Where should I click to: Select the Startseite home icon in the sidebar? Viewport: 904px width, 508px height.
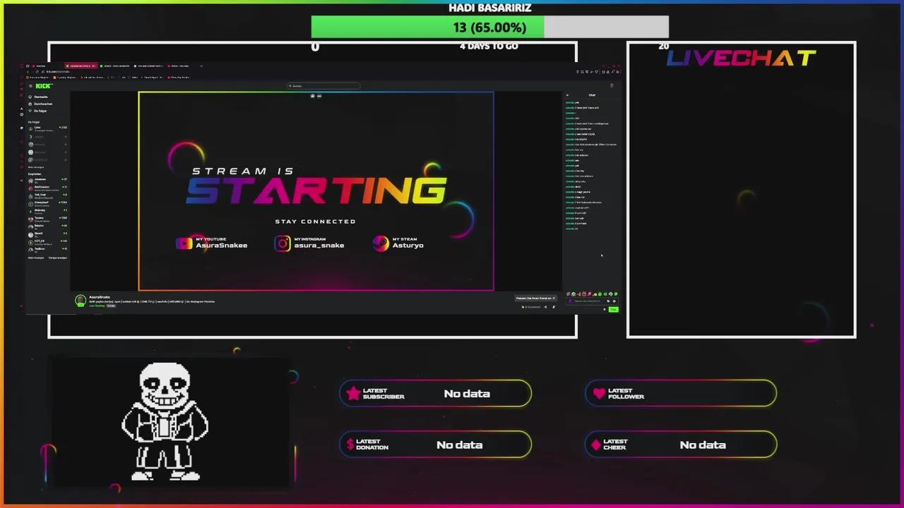click(x=30, y=97)
